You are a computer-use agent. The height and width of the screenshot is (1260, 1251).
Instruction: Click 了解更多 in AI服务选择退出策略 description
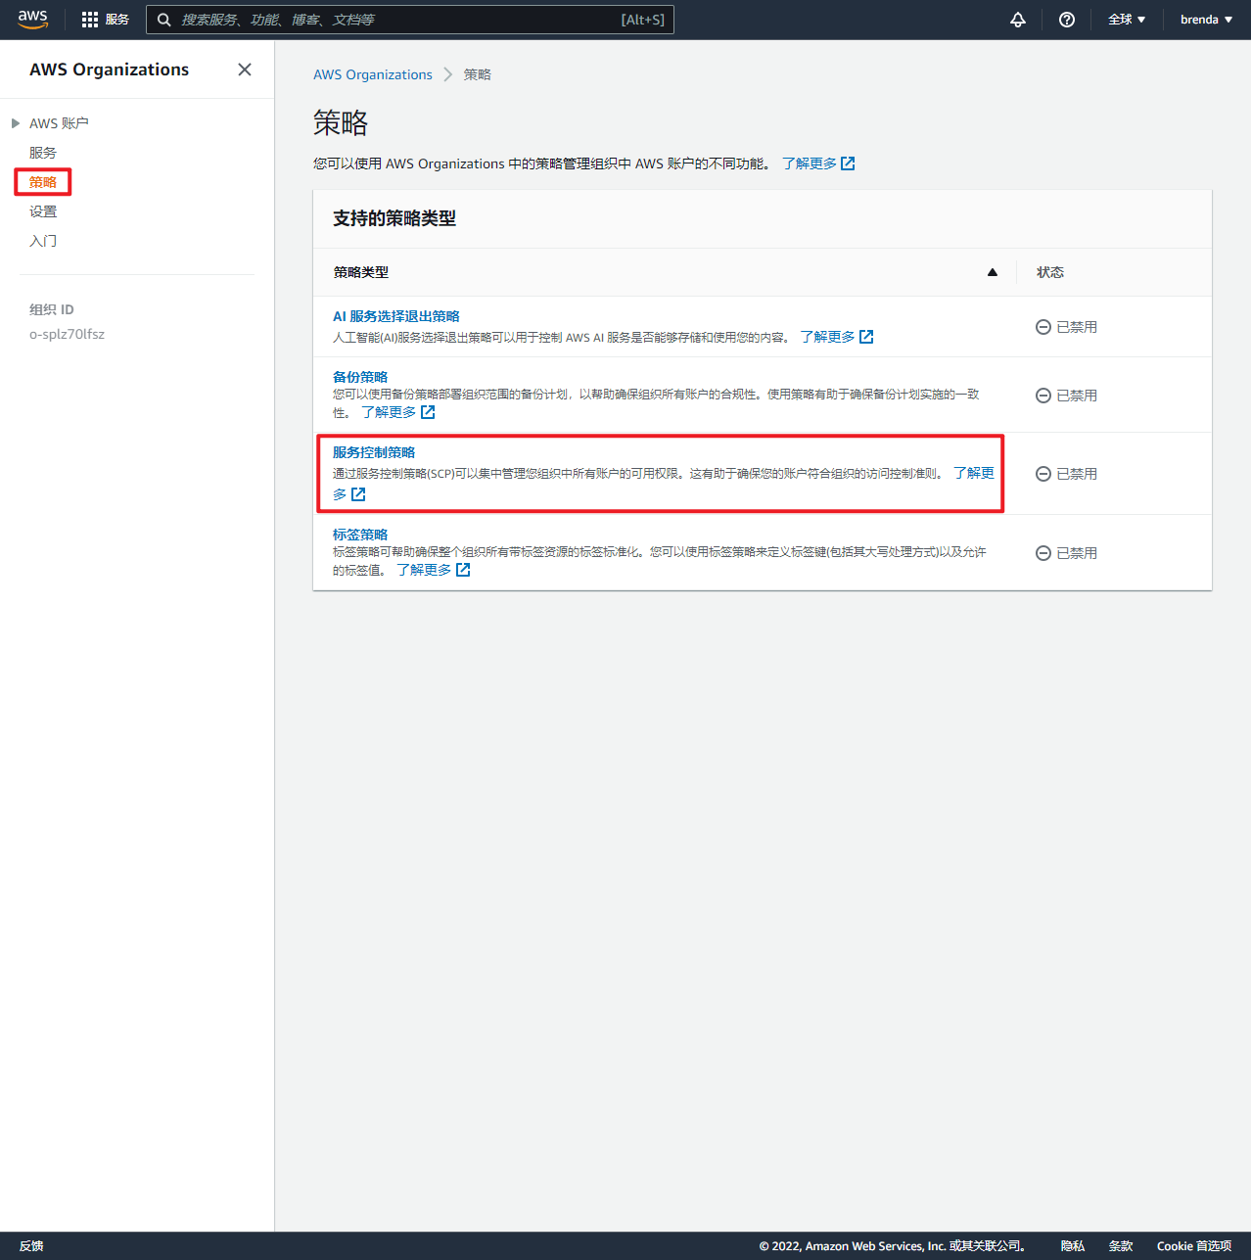828,337
